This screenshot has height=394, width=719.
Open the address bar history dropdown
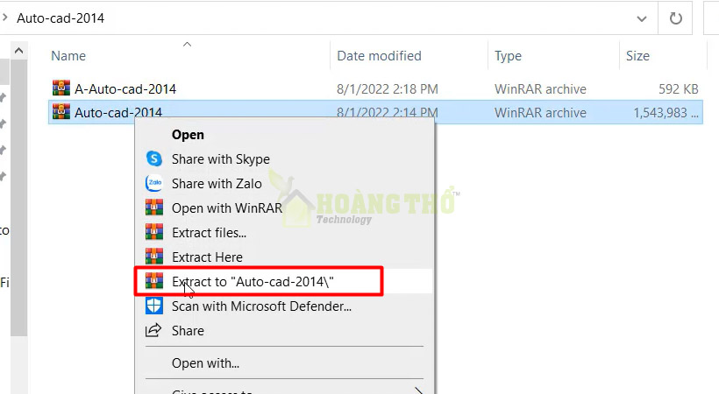(642, 18)
